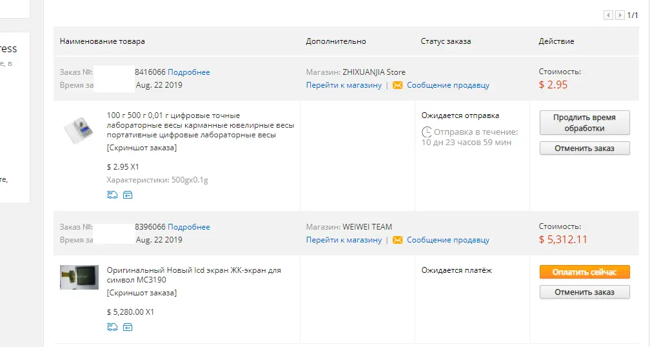Image resolution: width=650 pixels, height=347 pixels.
Task: Click Оплатить сейчас orange button
Action: [x=584, y=272]
